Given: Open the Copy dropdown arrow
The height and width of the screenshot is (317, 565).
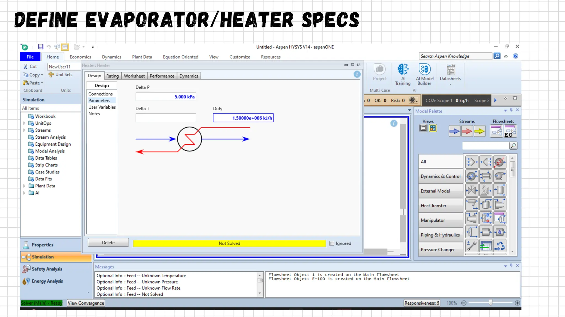Looking at the screenshot, I should pyautogui.click(x=42, y=75).
